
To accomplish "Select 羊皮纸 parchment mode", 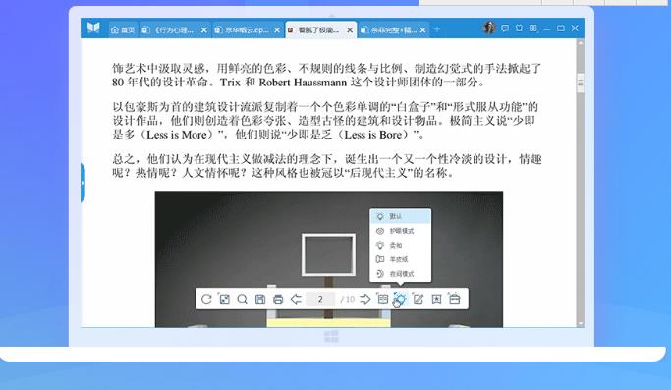I will pos(400,259).
